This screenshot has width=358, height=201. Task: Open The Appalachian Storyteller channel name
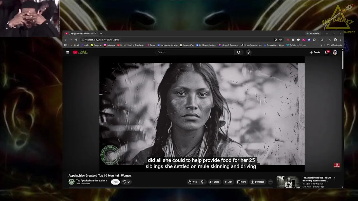coord(91,181)
